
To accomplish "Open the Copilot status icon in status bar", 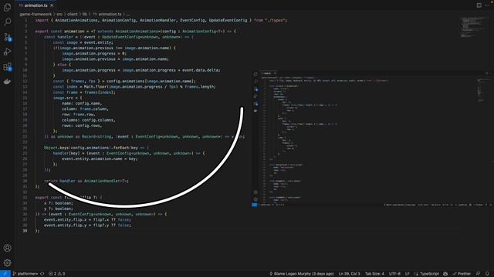I will [445, 274].
